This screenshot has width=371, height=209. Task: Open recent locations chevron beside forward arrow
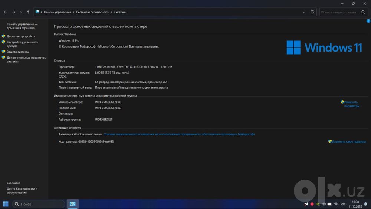pyautogui.click(x=21, y=12)
